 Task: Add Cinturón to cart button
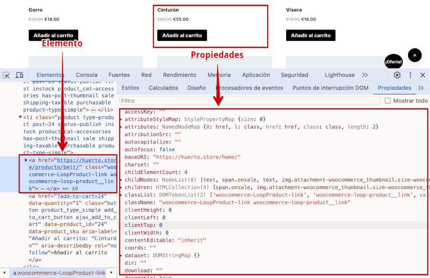(182, 35)
